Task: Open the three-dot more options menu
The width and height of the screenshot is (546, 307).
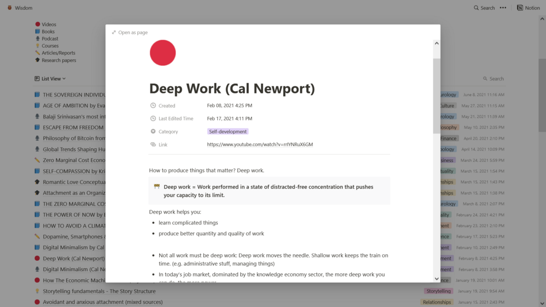Action: [x=503, y=8]
